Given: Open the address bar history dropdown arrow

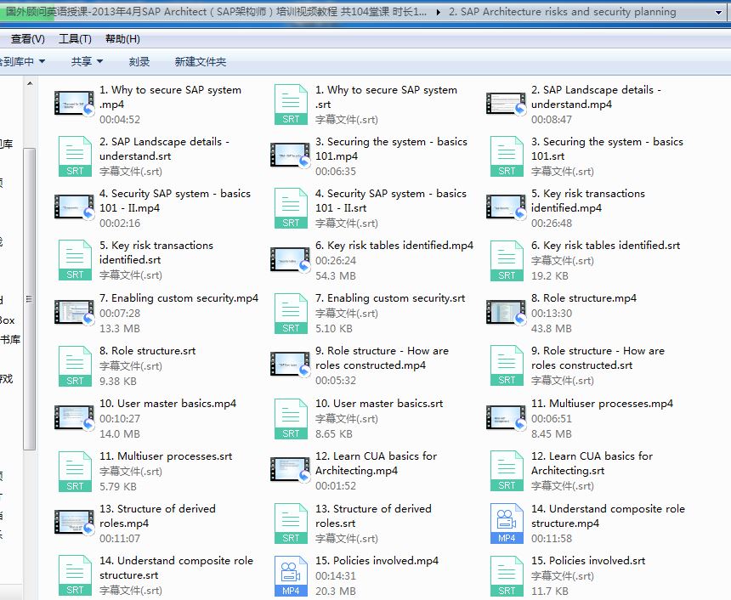Looking at the screenshot, I should 718,12.
